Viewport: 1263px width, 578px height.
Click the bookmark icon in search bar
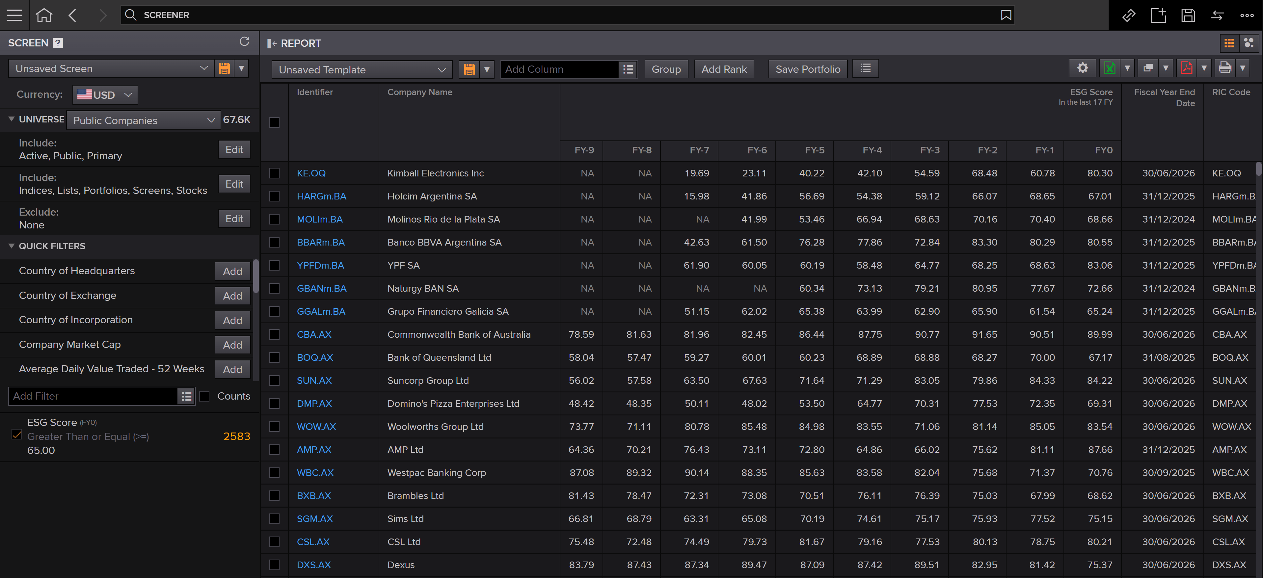[1006, 15]
